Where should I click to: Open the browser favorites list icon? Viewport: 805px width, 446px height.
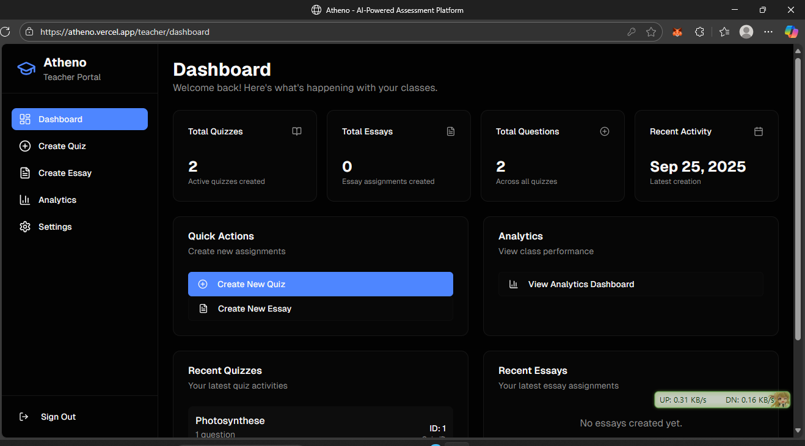click(724, 32)
